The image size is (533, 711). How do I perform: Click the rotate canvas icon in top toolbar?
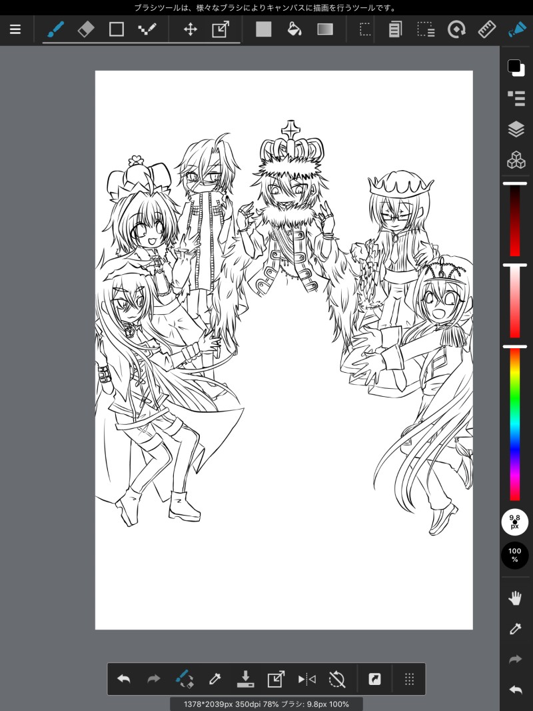(456, 29)
